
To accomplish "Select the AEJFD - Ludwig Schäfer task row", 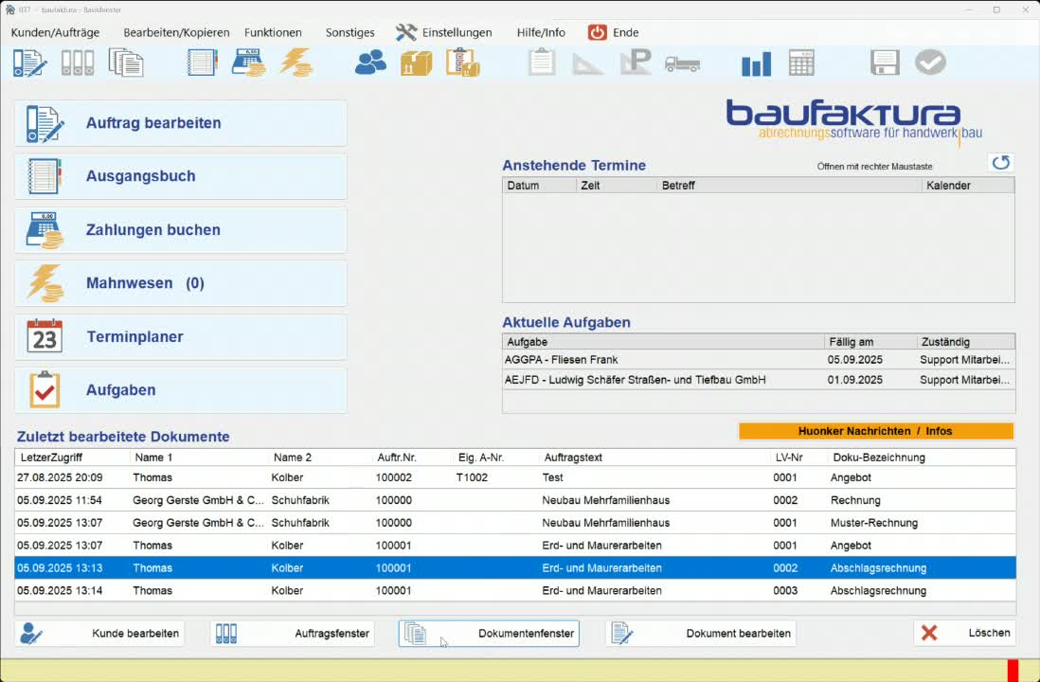I will click(758, 380).
